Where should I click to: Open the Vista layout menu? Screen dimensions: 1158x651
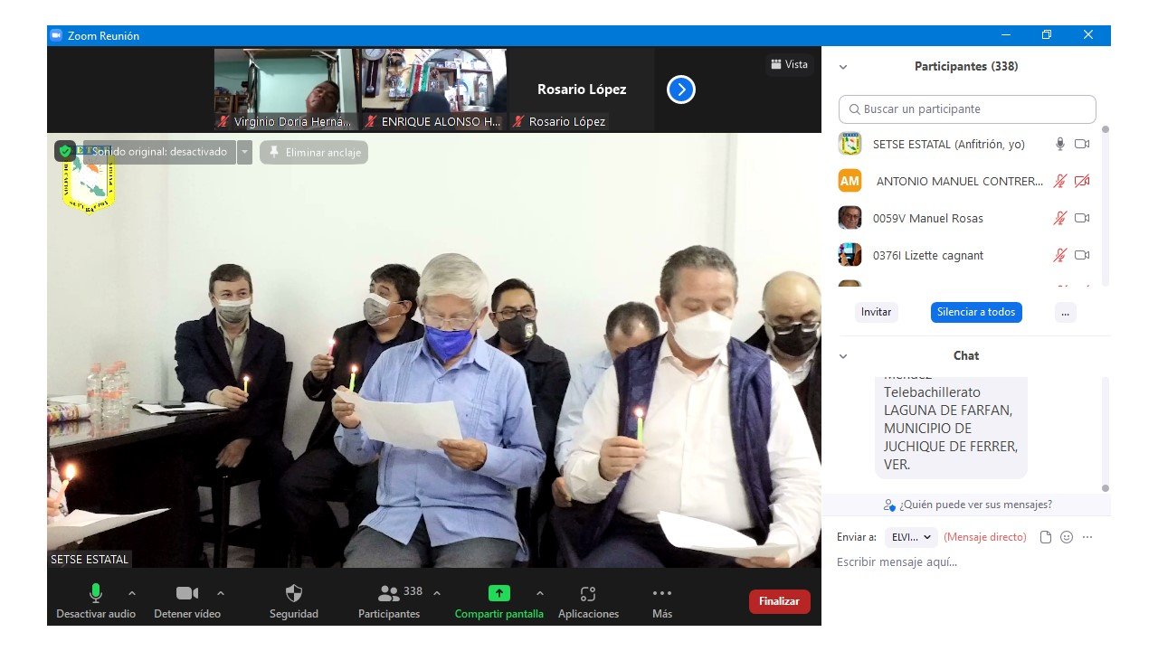pyautogui.click(x=789, y=64)
